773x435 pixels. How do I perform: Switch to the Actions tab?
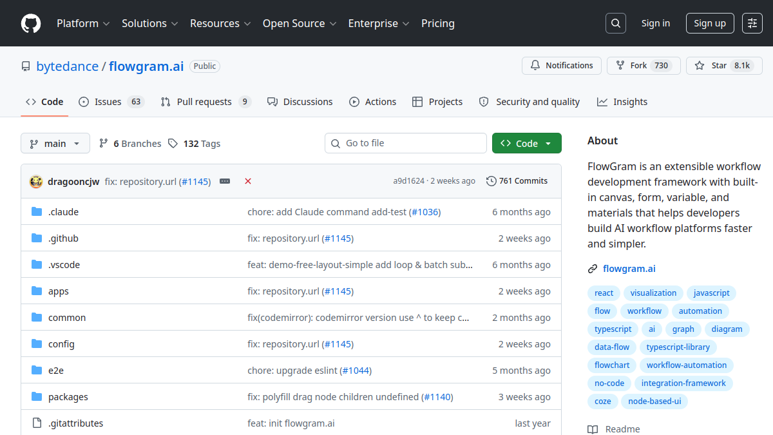tap(373, 102)
